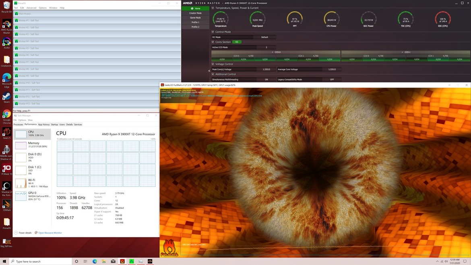The image size is (471, 265).
Task: Switch to Task Manager App history tab
Action: [x=44, y=124]
